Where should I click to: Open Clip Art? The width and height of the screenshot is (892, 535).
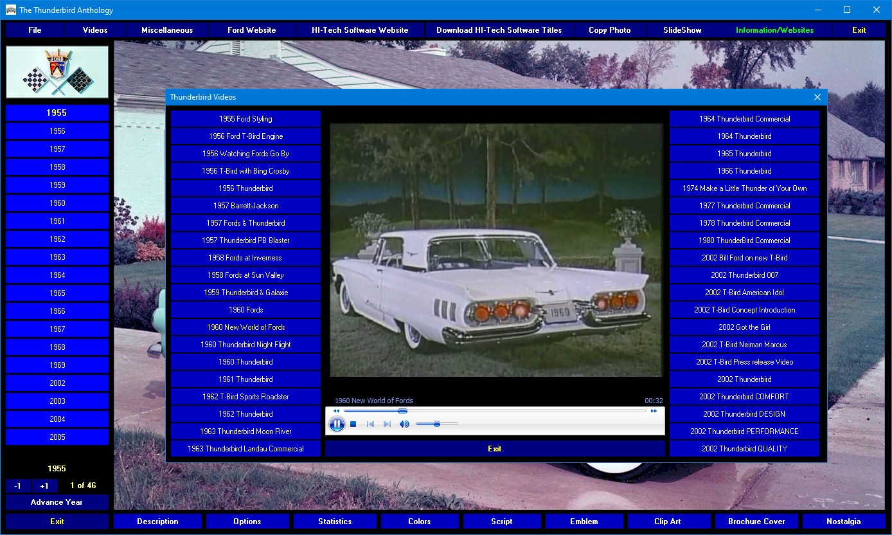tap(668, 521)
